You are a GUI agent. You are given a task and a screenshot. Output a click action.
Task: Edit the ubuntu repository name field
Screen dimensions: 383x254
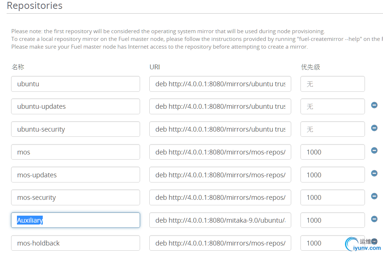point(76,84)
